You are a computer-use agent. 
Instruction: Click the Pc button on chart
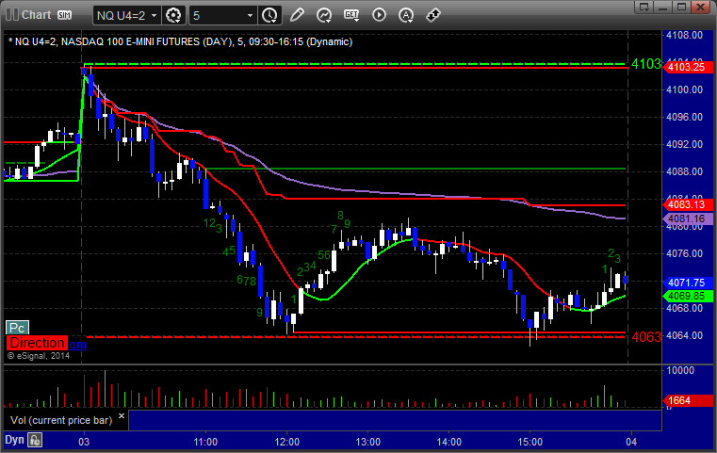click(17, 328)
